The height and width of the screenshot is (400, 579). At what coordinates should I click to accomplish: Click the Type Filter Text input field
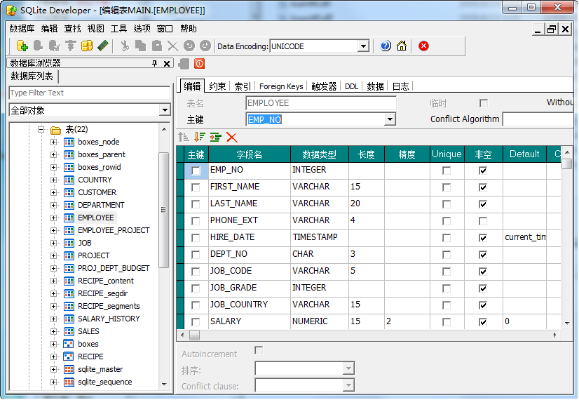point(89,93)
